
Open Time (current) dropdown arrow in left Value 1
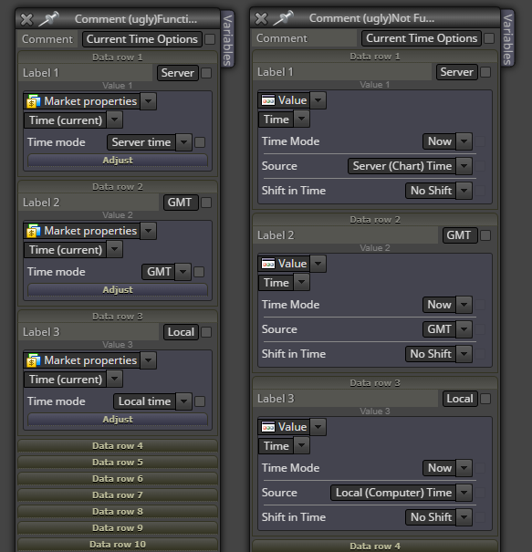click(x=114, y=120)
